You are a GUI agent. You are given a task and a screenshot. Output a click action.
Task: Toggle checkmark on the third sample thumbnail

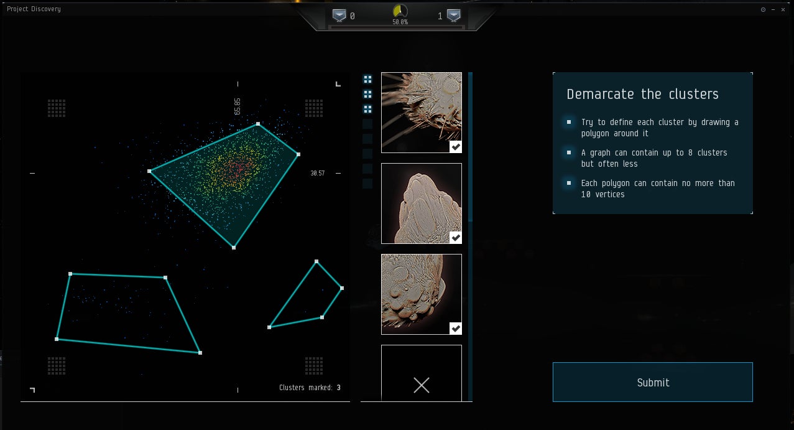pyautogui.click(x=456, y=329)
